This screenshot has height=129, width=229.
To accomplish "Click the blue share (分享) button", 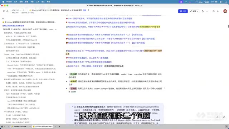I will 183,11.
